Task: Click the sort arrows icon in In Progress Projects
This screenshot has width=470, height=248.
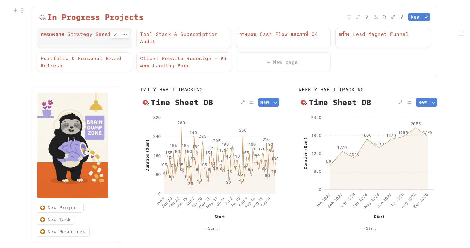Action: pos(358,17)
